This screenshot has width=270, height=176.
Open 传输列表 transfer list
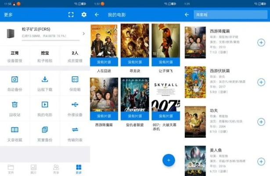[x=75, y=133]
